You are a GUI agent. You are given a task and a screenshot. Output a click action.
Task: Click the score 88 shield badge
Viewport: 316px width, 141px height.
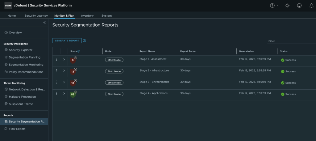(73, 94)
